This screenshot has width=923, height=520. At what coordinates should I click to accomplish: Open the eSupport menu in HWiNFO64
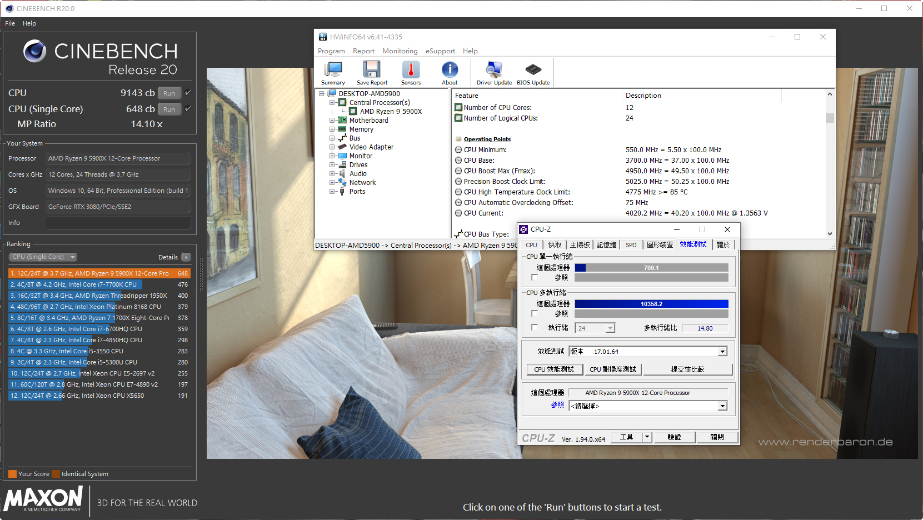tap(440, 51)
